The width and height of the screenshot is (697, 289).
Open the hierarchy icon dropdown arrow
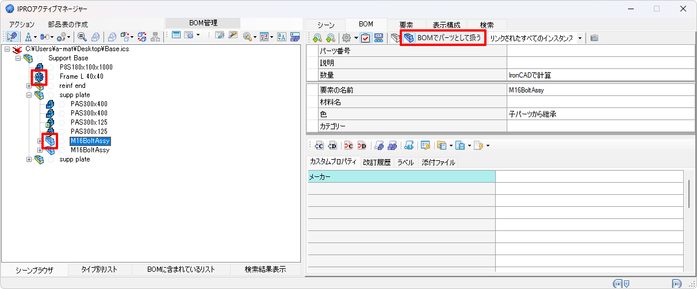35,37
